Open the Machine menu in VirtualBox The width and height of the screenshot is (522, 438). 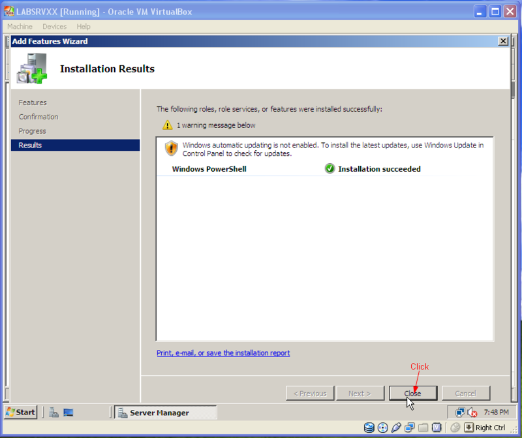click(20, 26)
